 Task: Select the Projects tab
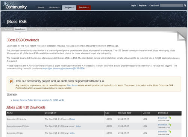69,7
